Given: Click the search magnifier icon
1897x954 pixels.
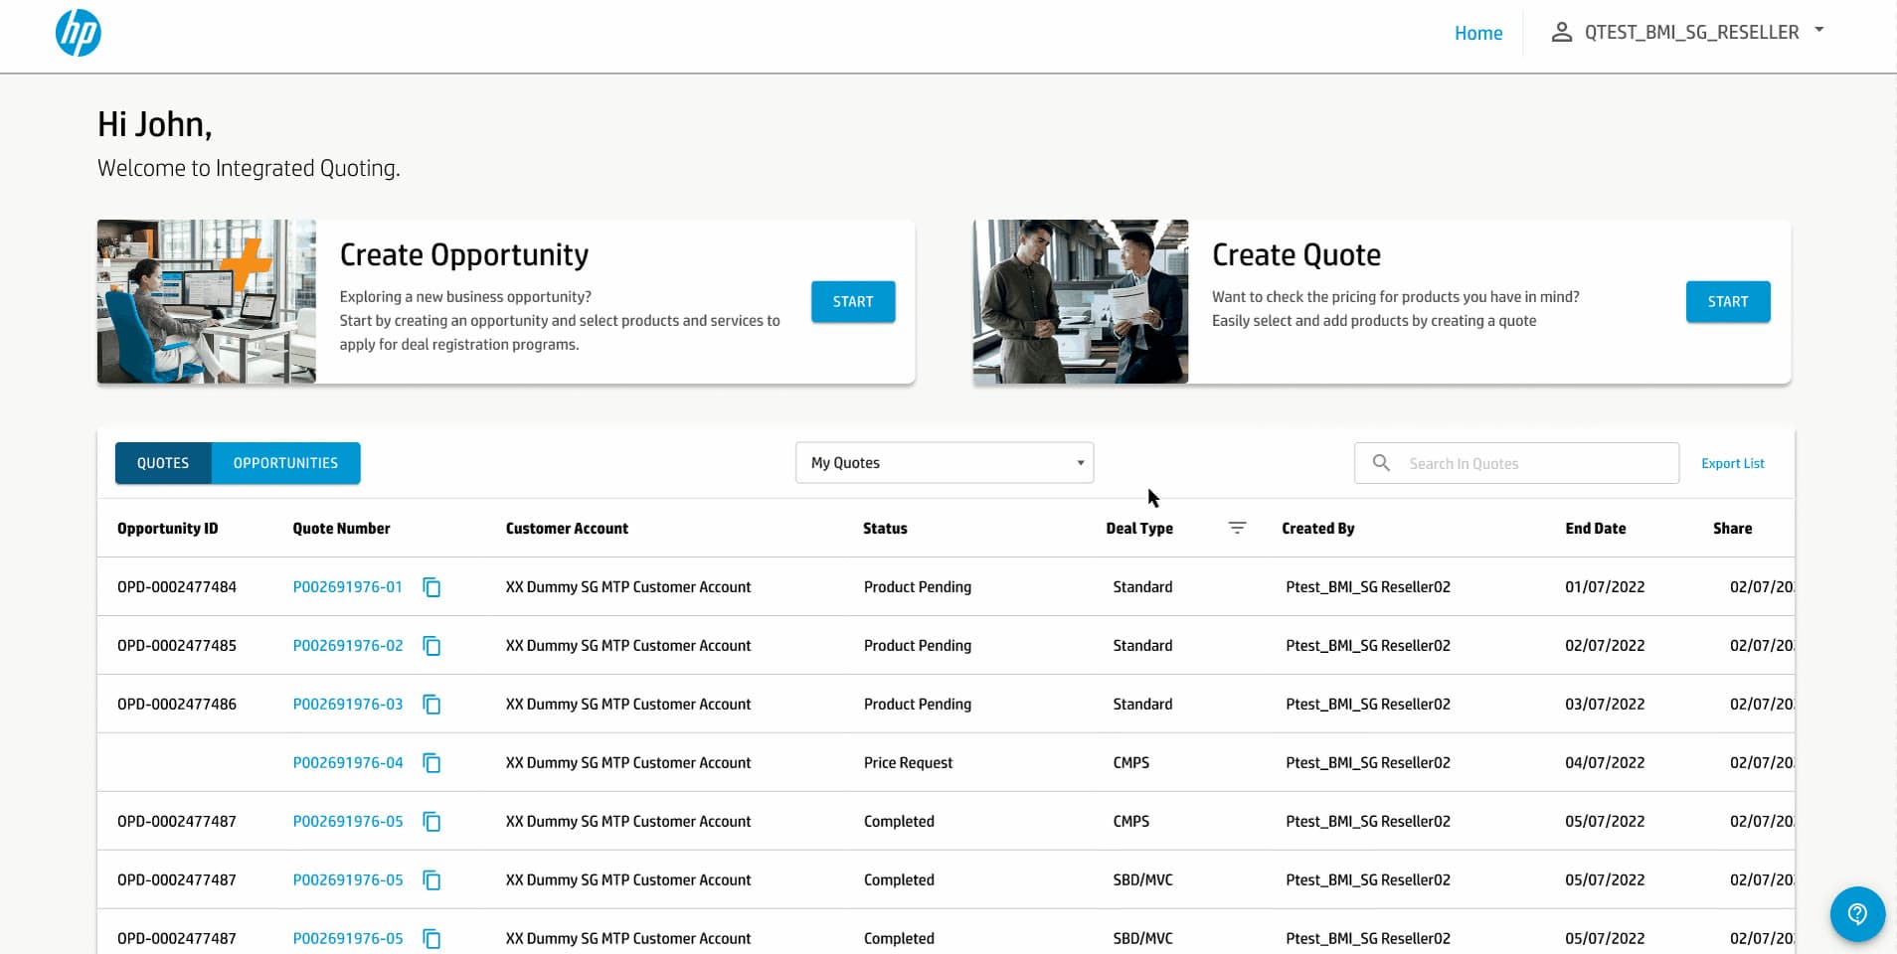Looking at the screenshot, I should [1381, 463].
